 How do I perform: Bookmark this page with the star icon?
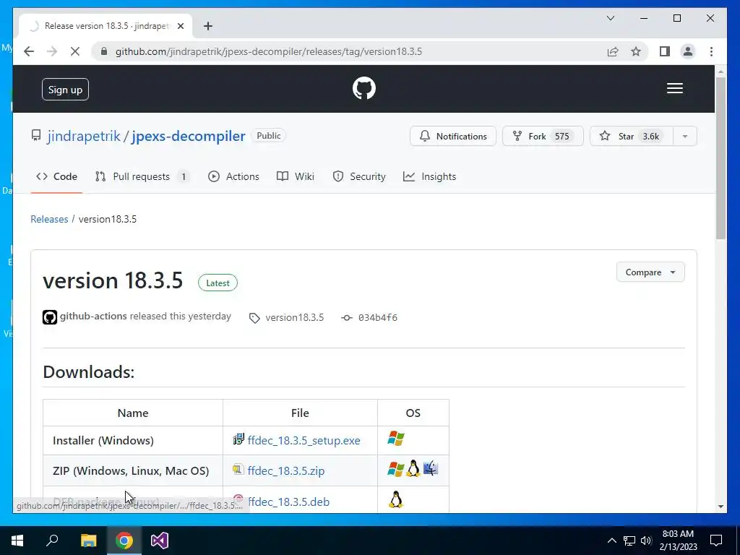pyautogui.click(x=636, y=51)
